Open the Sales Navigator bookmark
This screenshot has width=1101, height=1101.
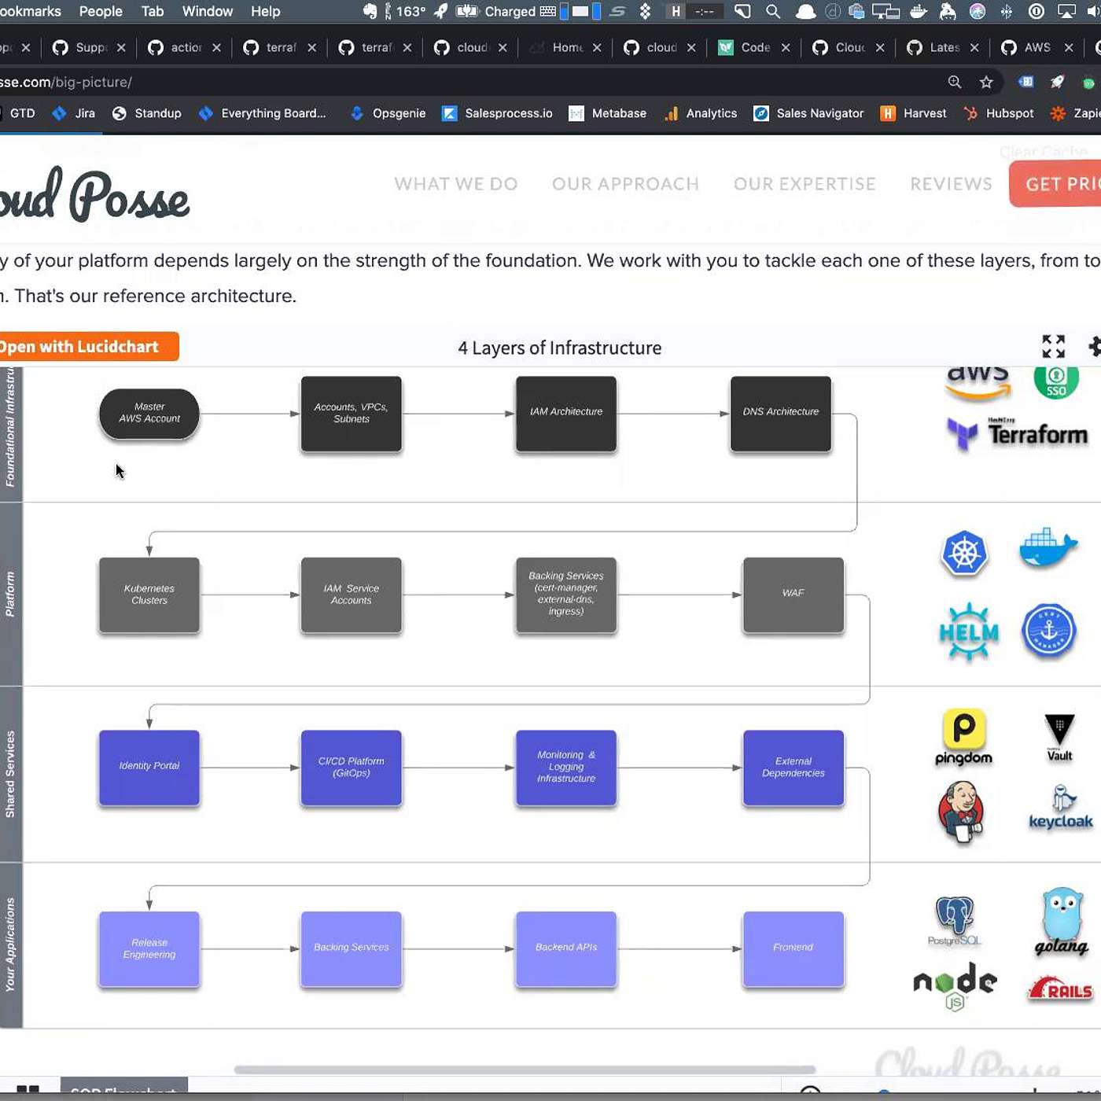point(808,113)
